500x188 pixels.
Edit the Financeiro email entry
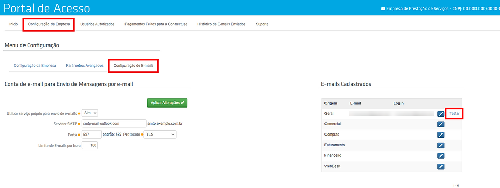441,156
